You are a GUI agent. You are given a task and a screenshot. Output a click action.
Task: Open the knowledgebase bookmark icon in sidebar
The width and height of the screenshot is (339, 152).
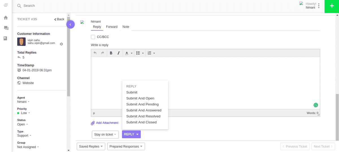coord(6,38)
